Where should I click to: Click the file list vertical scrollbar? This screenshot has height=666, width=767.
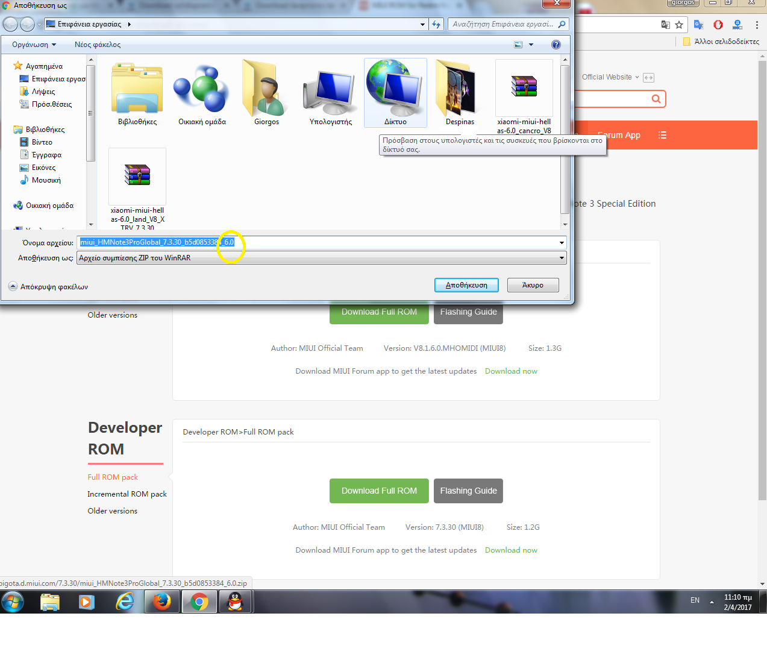(x=565, y=142)
